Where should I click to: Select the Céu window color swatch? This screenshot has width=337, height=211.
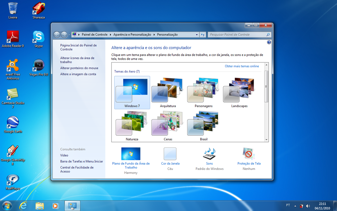pos(169,154)
